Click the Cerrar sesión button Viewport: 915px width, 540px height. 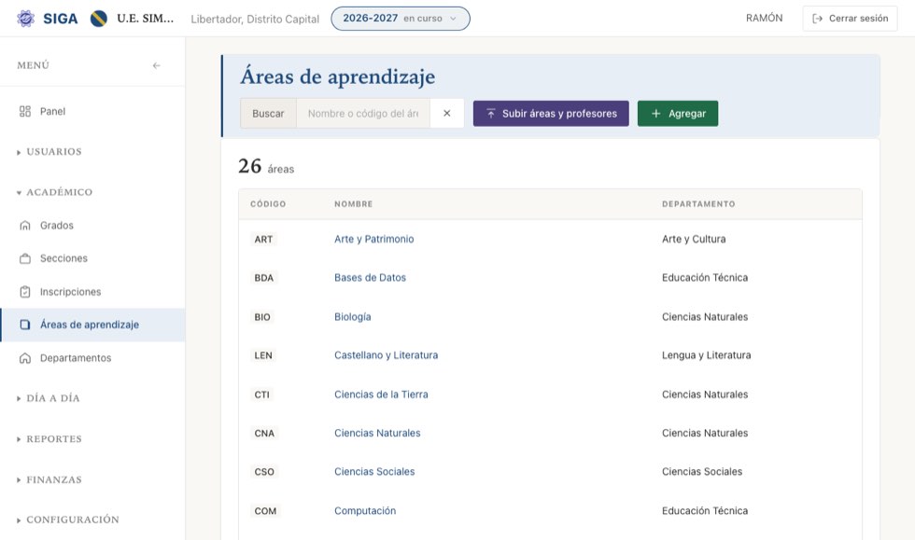pyautogui.click(x=850, y=19)
